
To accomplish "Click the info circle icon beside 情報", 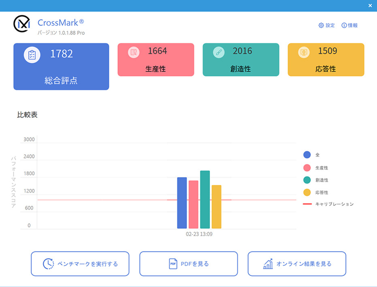I will tap(344, 26).
